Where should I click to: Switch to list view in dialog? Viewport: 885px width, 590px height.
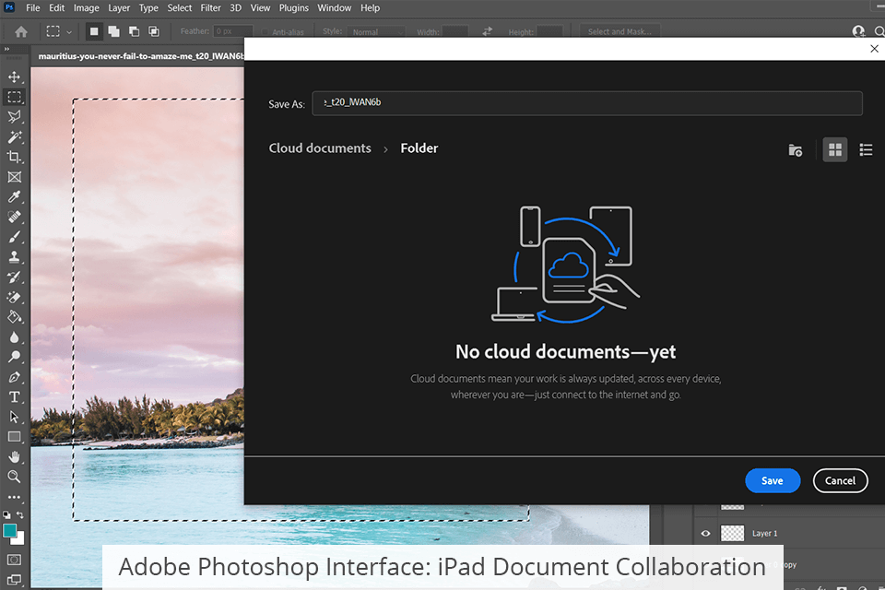point(866,149)
